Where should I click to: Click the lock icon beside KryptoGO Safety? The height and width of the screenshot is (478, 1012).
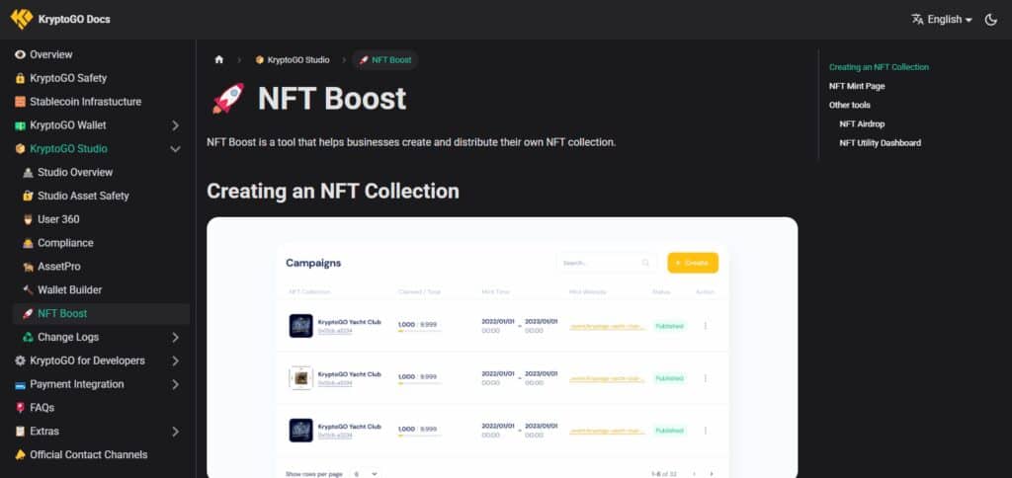pyautogui.click(x=20, y=78)
